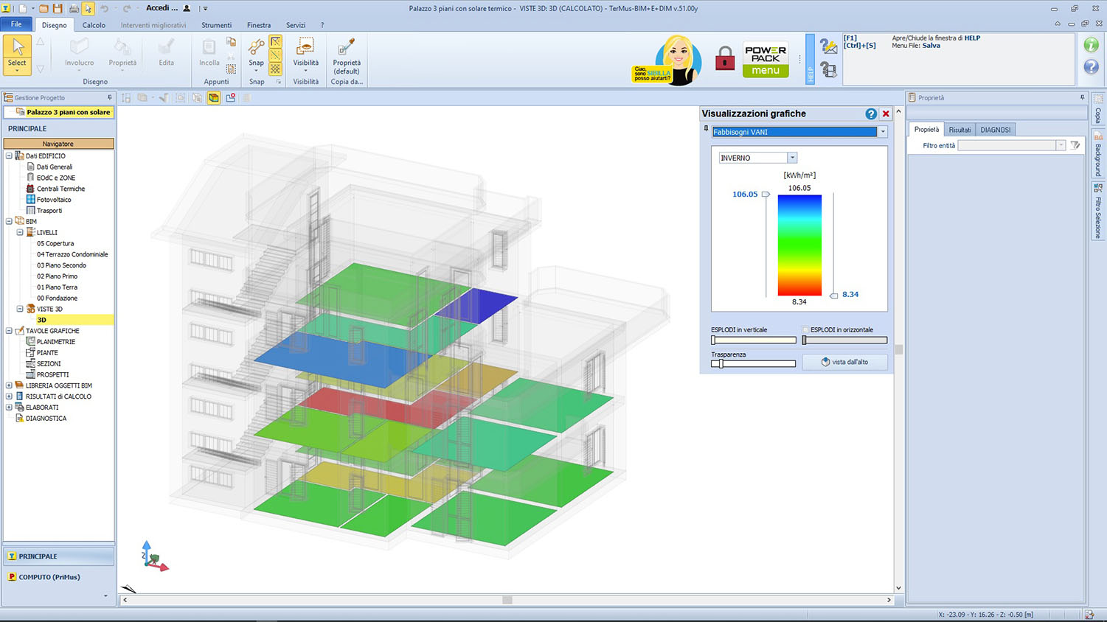Click the save floppy disk icon

58,9
